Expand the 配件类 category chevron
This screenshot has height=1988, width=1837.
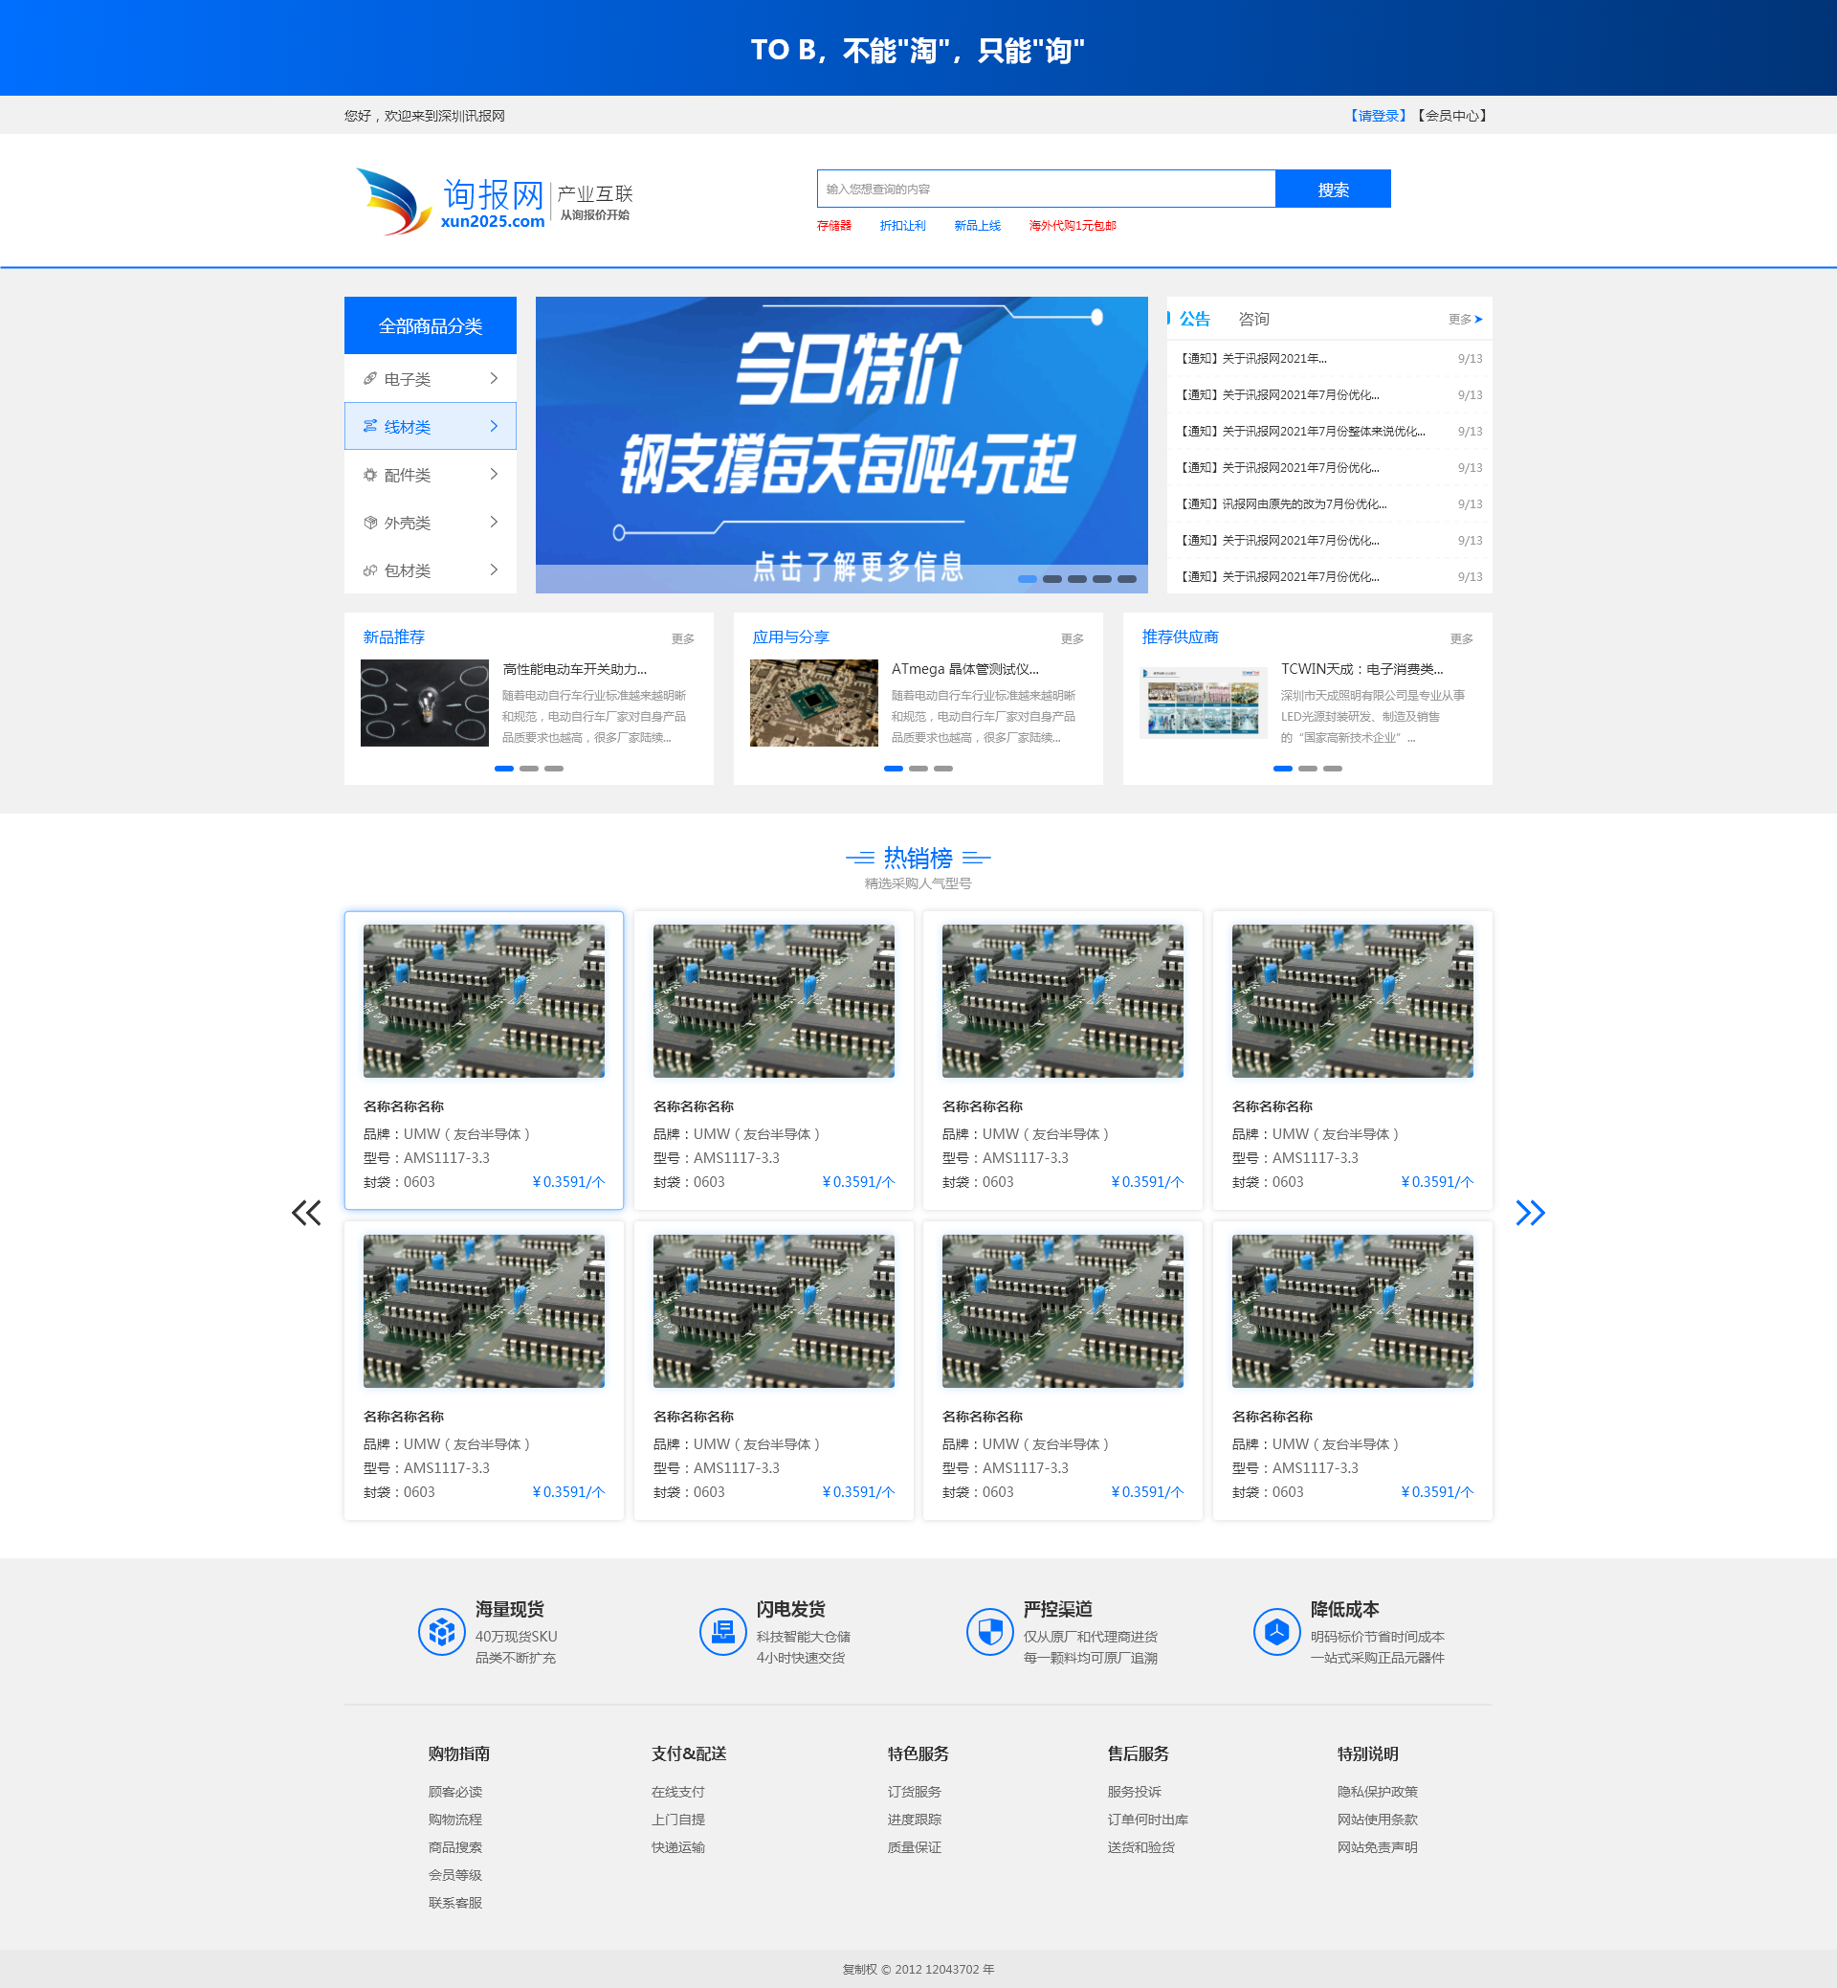pyautogui.click(x=494, y=475)
